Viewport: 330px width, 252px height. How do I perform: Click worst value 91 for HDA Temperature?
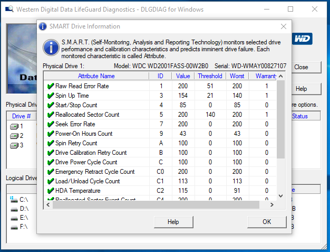point(237,191)
